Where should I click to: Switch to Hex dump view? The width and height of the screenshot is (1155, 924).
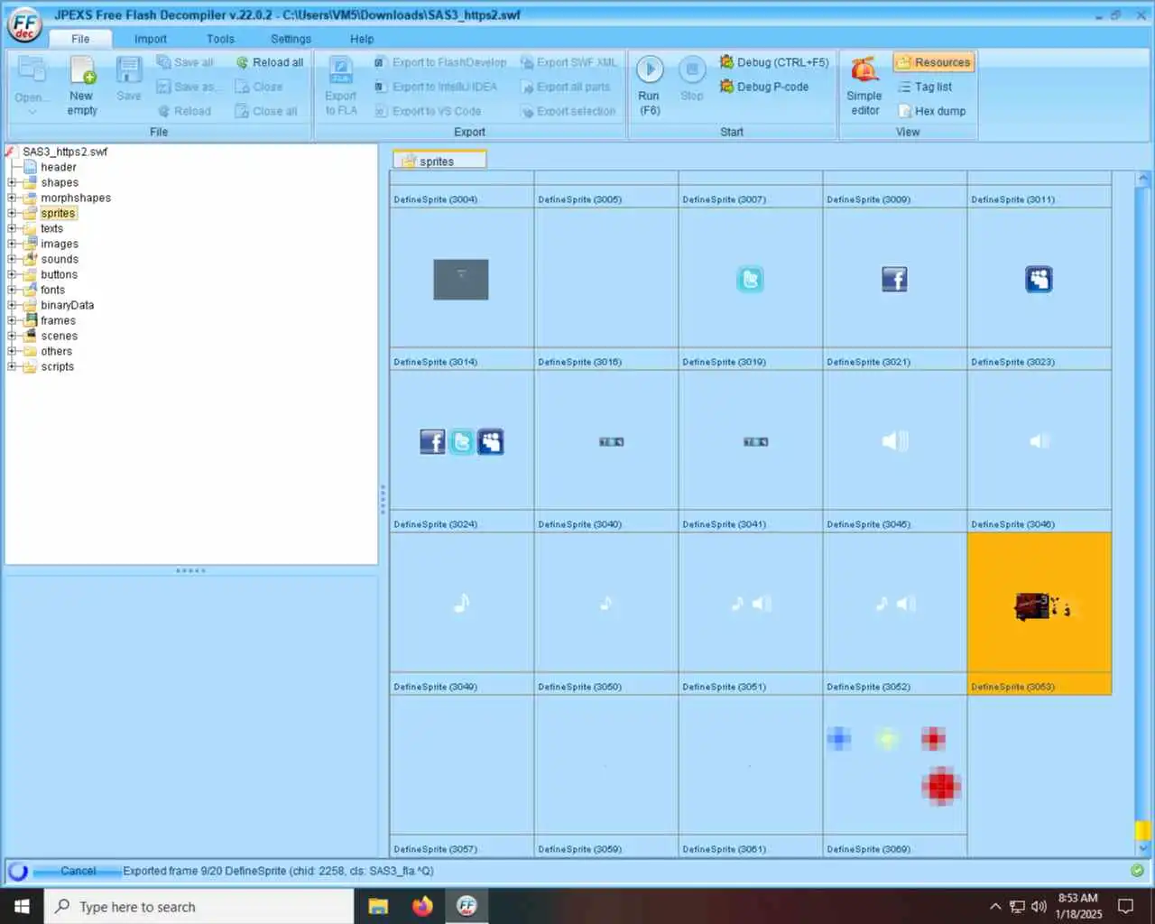tap(932, 111)
